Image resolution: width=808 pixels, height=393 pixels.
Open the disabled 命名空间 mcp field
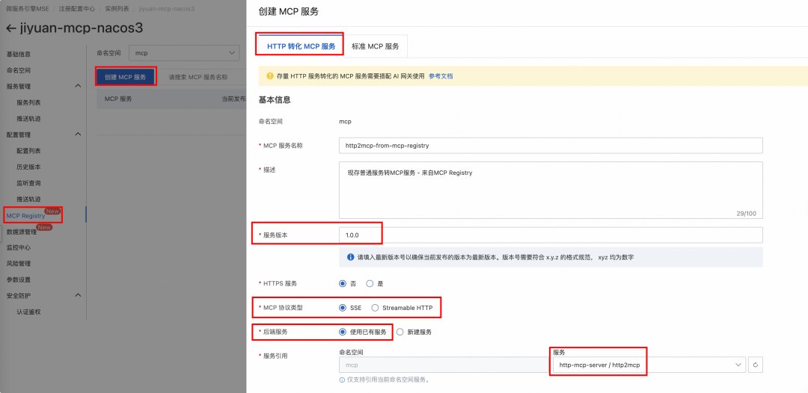(x=444, y=365)
